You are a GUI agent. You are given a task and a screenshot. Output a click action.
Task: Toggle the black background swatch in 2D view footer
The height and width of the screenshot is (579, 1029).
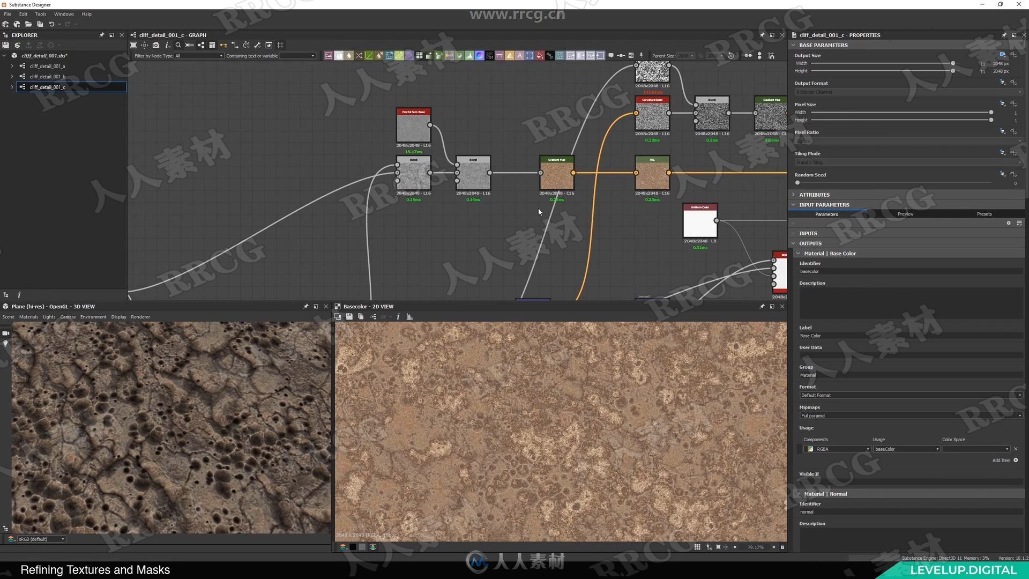point(353,547)
